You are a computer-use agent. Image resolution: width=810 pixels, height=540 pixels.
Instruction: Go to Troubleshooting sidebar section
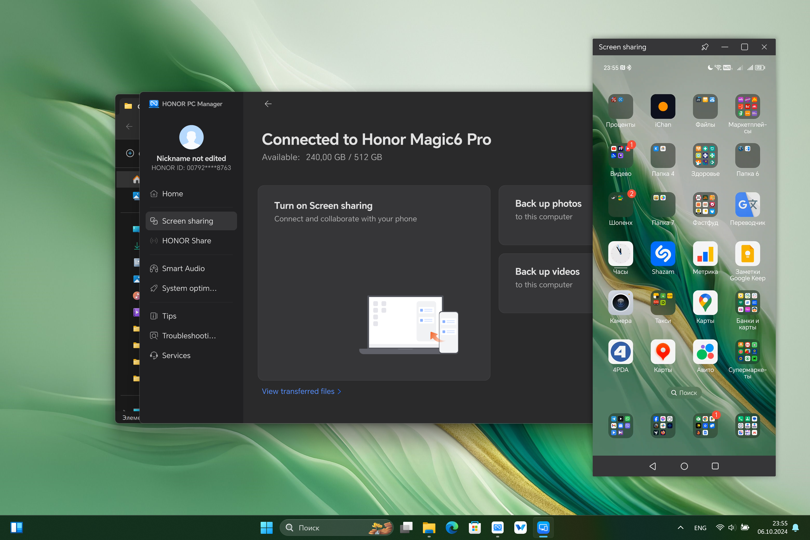pyautogui.click(x=189, y=335)
